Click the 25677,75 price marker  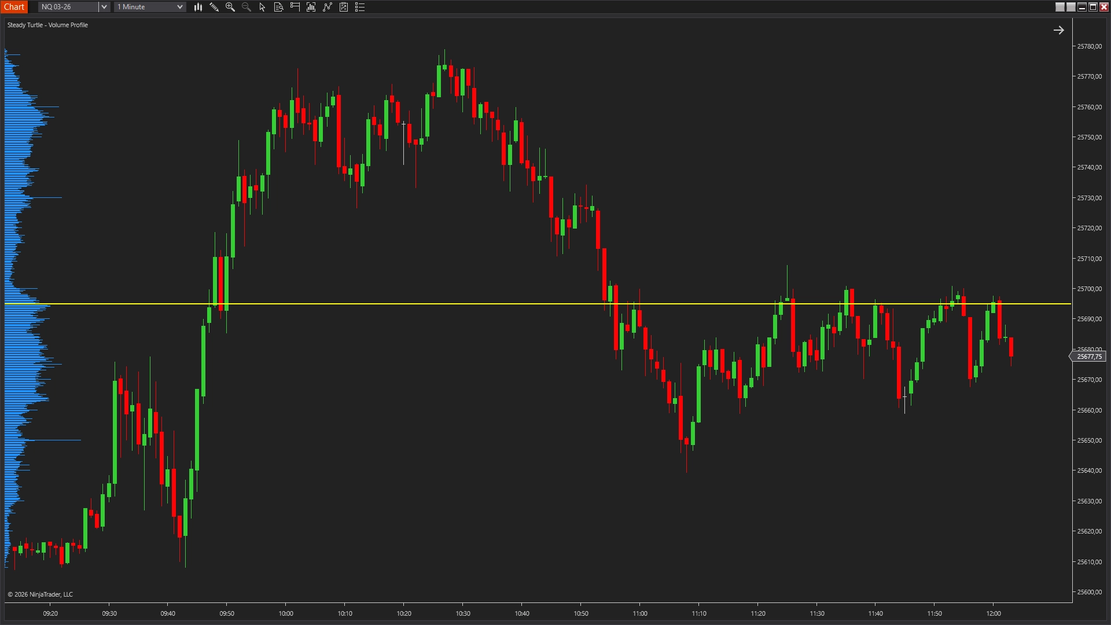(1090, 356)
